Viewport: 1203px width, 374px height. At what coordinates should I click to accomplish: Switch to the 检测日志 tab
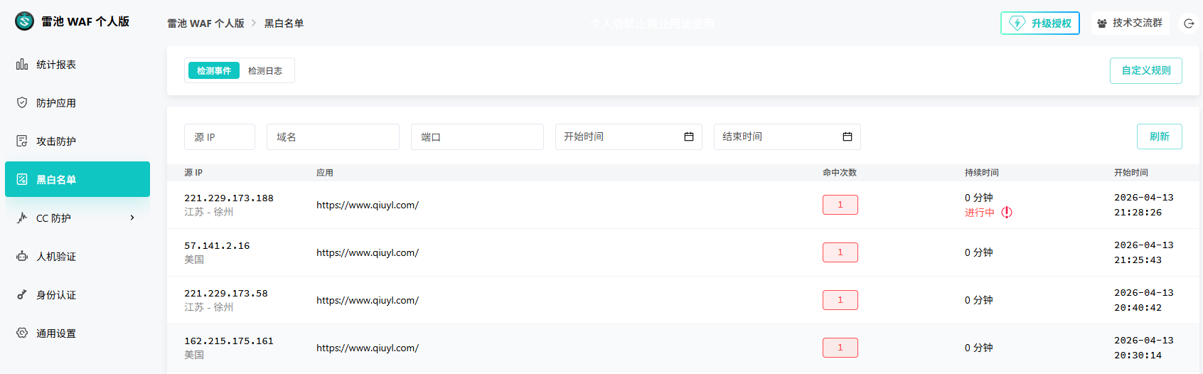265,71
